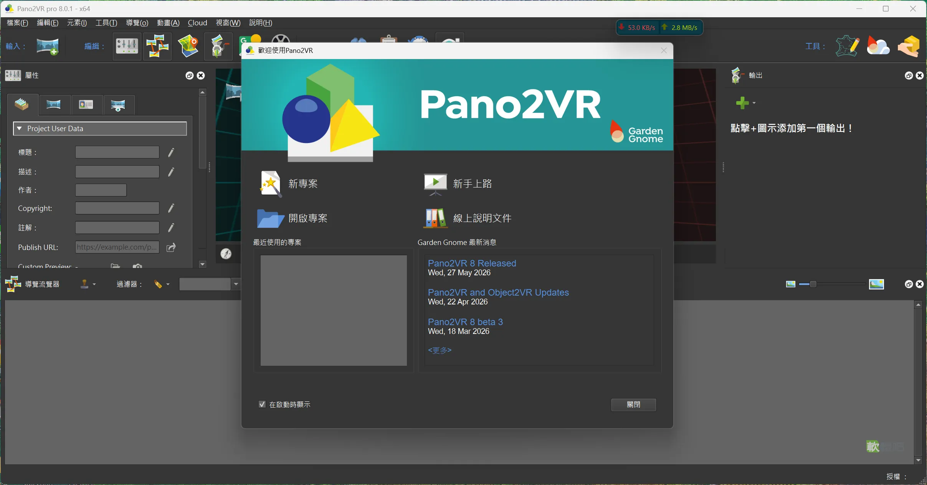Open the 編輯(E) menu

[x=48, y=23]
